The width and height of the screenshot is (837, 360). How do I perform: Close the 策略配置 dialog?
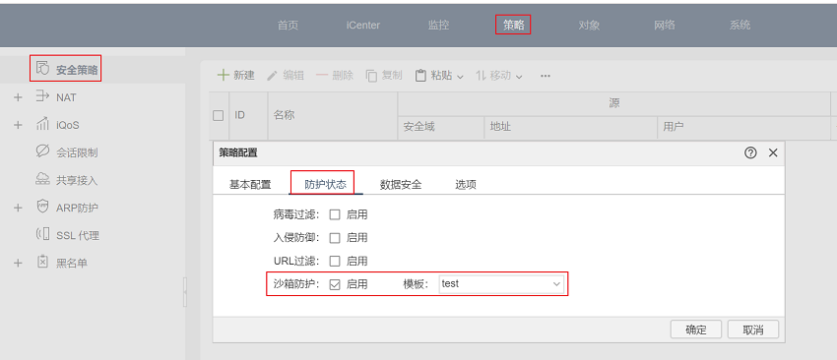(773, 153)
